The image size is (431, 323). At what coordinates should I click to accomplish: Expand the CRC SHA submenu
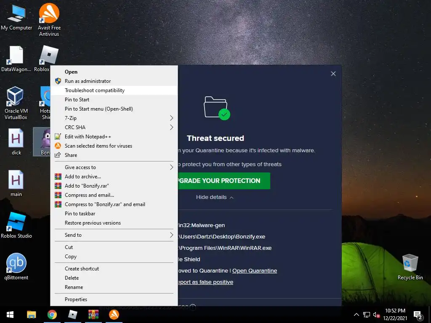[x=114, y=127]
